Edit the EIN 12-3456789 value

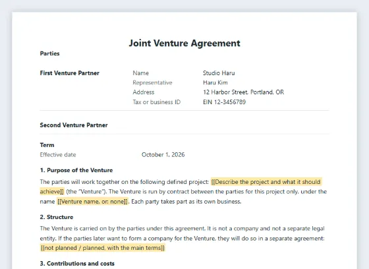coord(224,102)
